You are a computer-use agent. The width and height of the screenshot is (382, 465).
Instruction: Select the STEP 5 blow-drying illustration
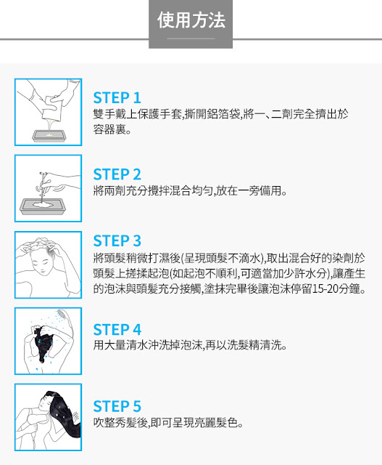tap(49, 417)
